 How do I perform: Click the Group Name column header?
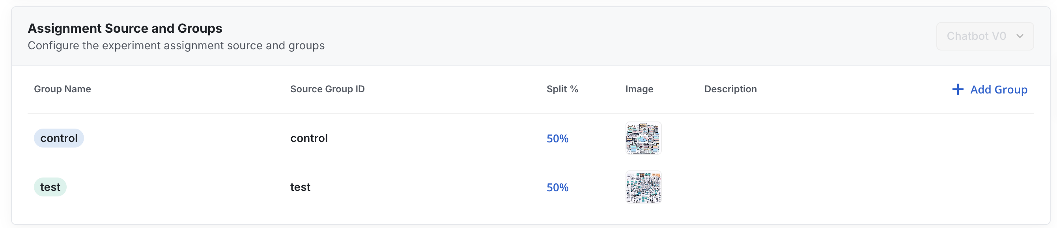click(x=62, y=89)
